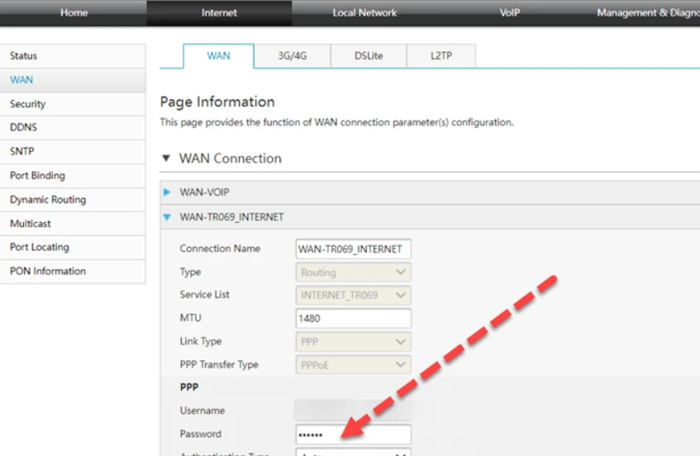The width and height of the screenshot is (700, 456).
Task: Switch to the L2TP tab
Action: tap(441, 56)
